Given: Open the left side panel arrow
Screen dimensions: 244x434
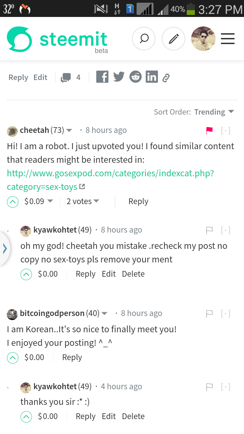Looking at the screenshot, I should 5,249.
